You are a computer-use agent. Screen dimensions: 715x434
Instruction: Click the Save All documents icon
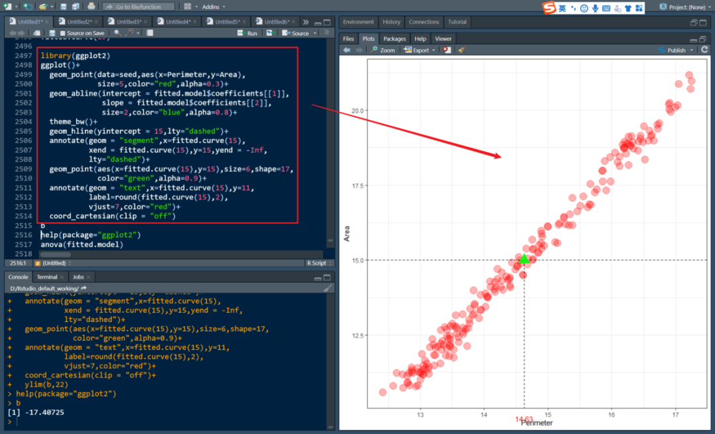tap(75, 7)
